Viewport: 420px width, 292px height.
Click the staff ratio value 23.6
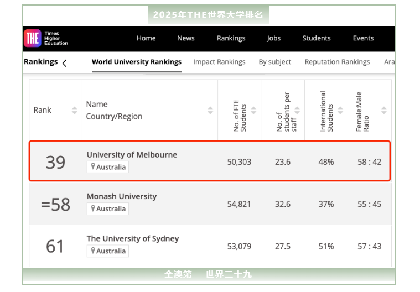click(283, 162)
